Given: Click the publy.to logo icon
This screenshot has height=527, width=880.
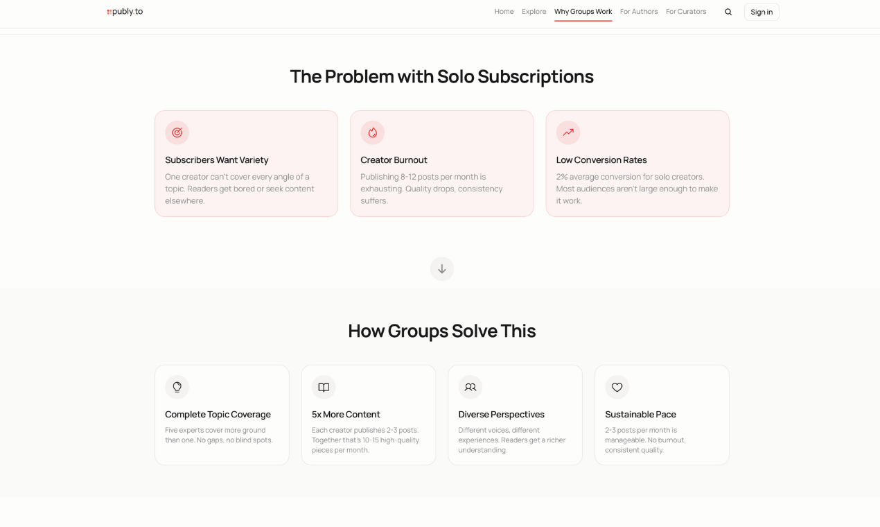Looking at the screenshot, I should click(x=109, y=12).
